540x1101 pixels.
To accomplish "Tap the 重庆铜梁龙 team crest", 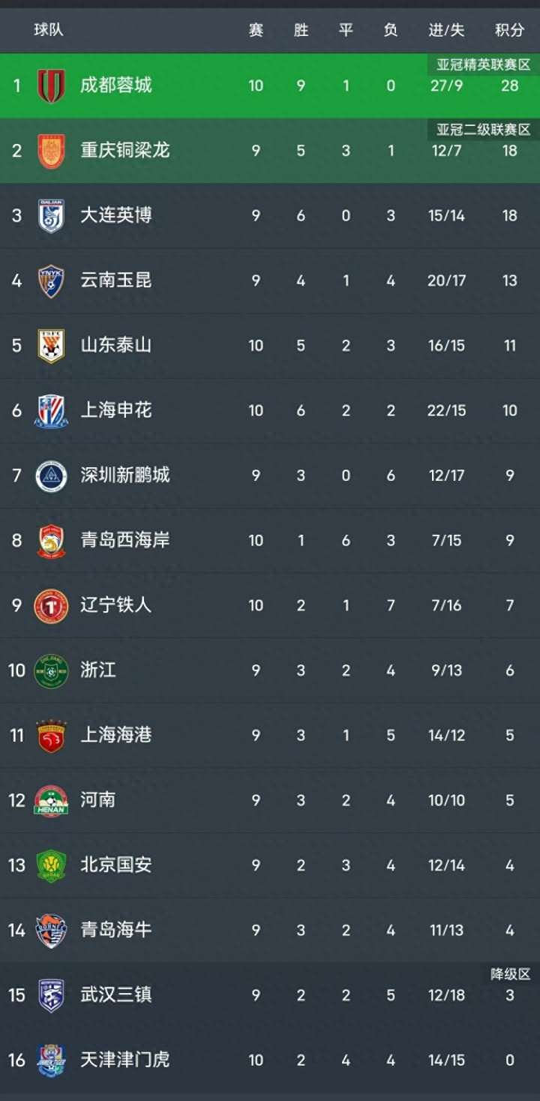I will [51, 151].
